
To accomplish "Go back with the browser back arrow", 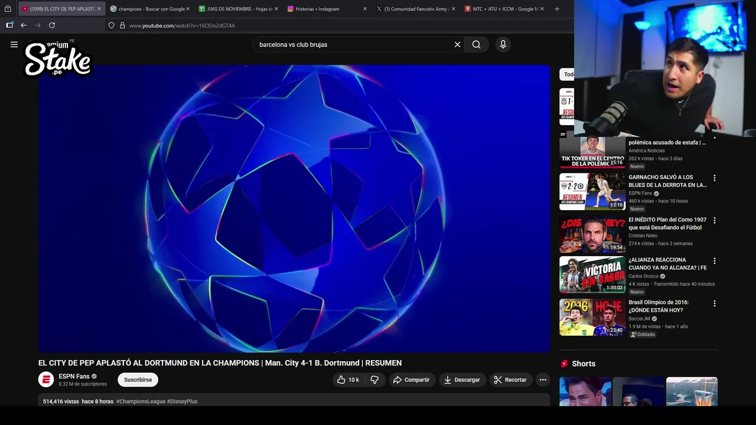I will pos(24,25).
